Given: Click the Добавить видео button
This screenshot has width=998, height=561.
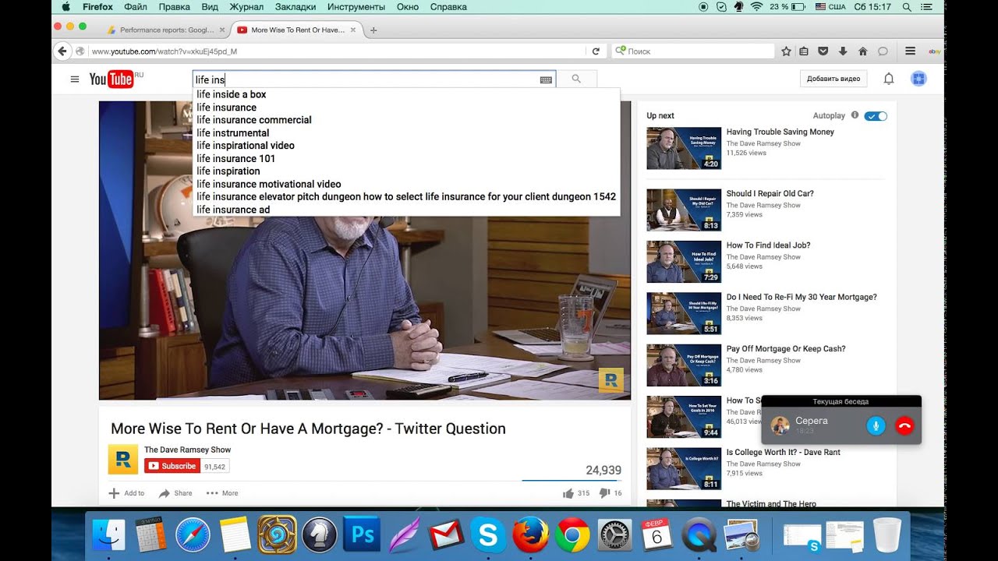Looking at the screenshot, I should 833,79.
